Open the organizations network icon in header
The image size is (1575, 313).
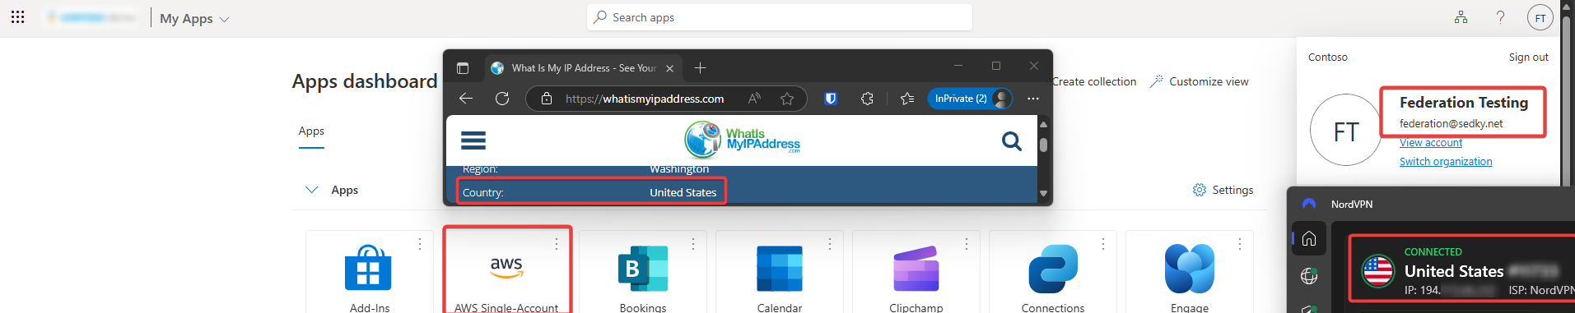[x=1461, y=17]
